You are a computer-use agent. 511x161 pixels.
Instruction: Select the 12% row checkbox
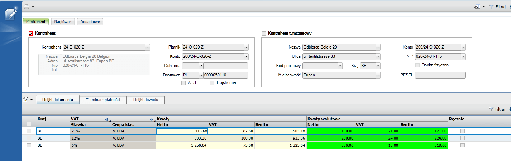coord(29,138)
